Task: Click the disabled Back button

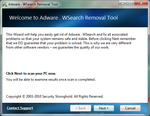Action: coord(80,108)
